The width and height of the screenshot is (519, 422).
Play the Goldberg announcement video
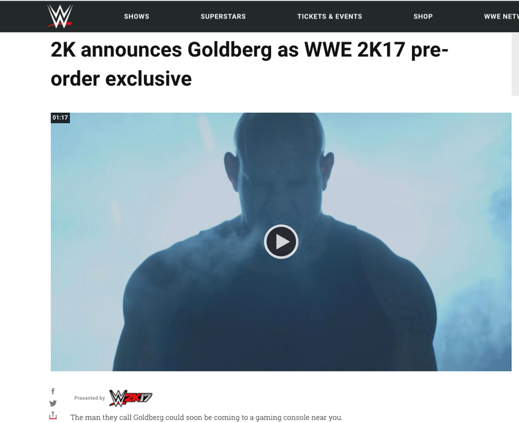[281, 242]
